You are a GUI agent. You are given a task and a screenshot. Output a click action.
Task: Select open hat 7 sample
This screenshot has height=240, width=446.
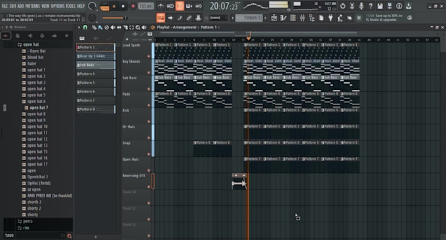39,108
